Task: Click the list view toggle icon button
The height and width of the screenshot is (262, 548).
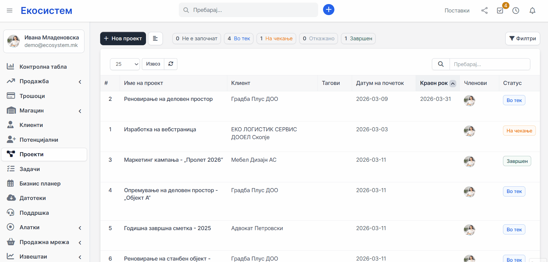Action: pos(155,39)
